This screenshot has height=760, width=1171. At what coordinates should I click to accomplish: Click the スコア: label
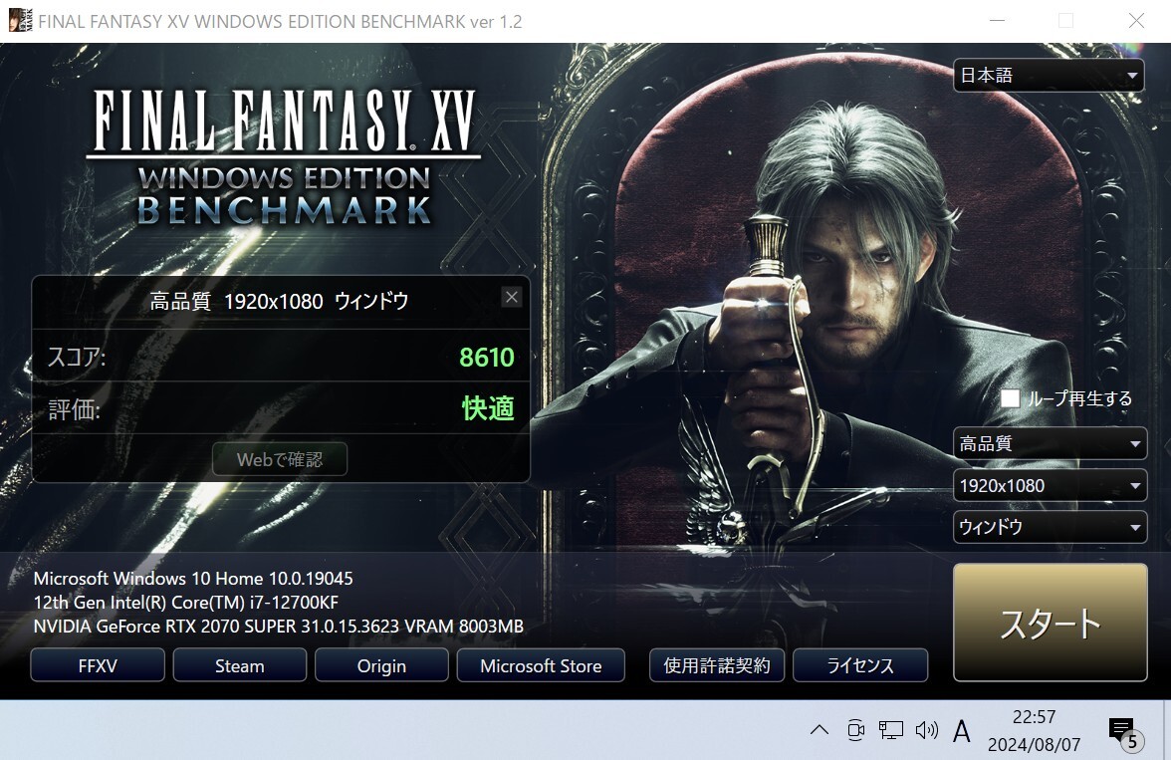76,358
